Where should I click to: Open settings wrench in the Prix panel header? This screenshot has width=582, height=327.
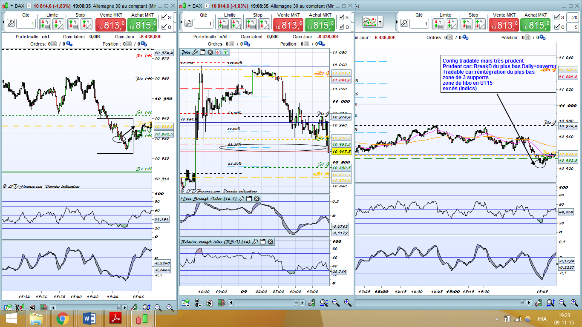click(x=195, y=52)
